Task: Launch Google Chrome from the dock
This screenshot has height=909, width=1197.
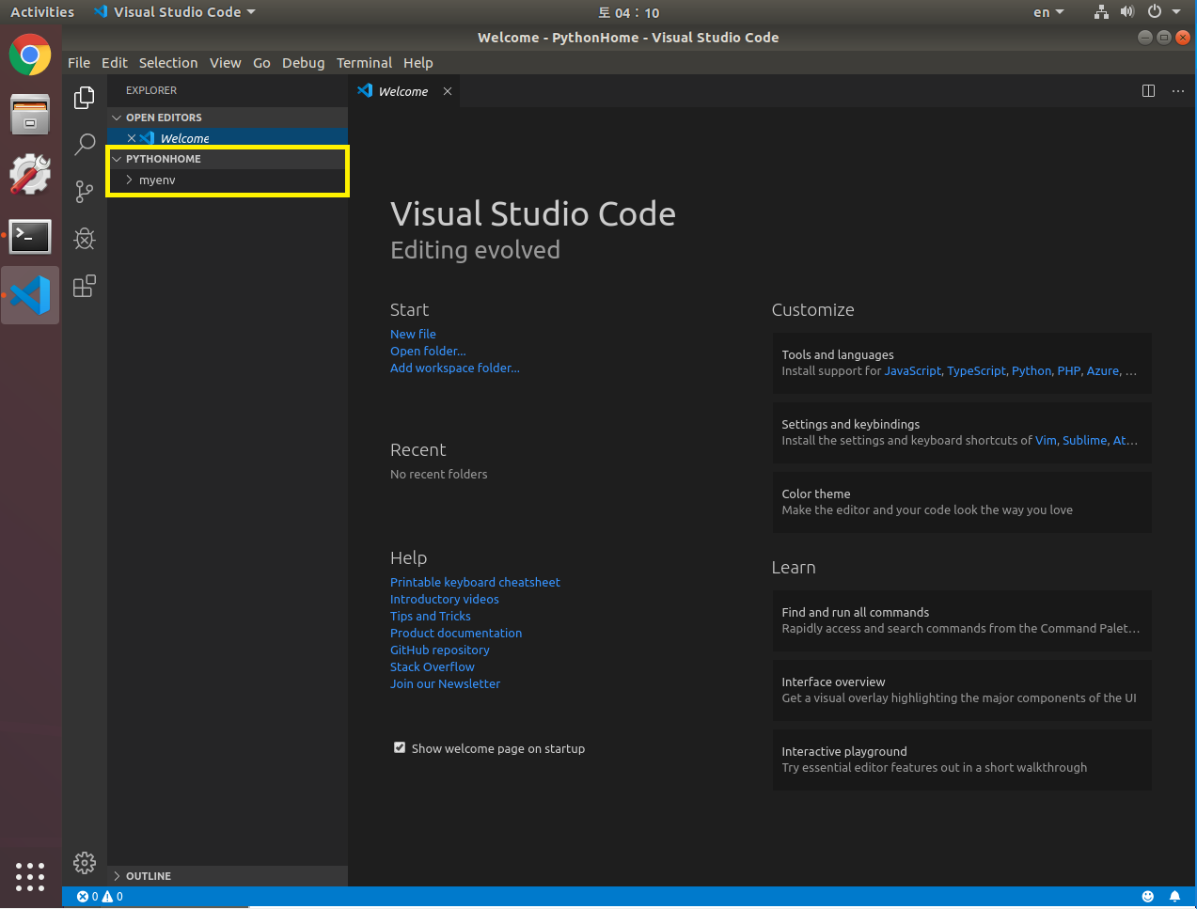Action: (x=30, y=55)
